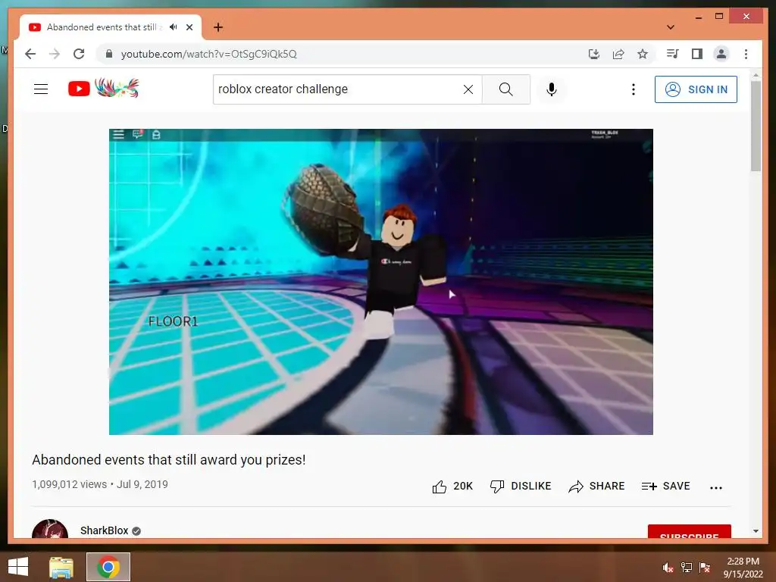776x582 pixels.
Task: Click the Chrome taskbar icon
Action: (108, 567)
